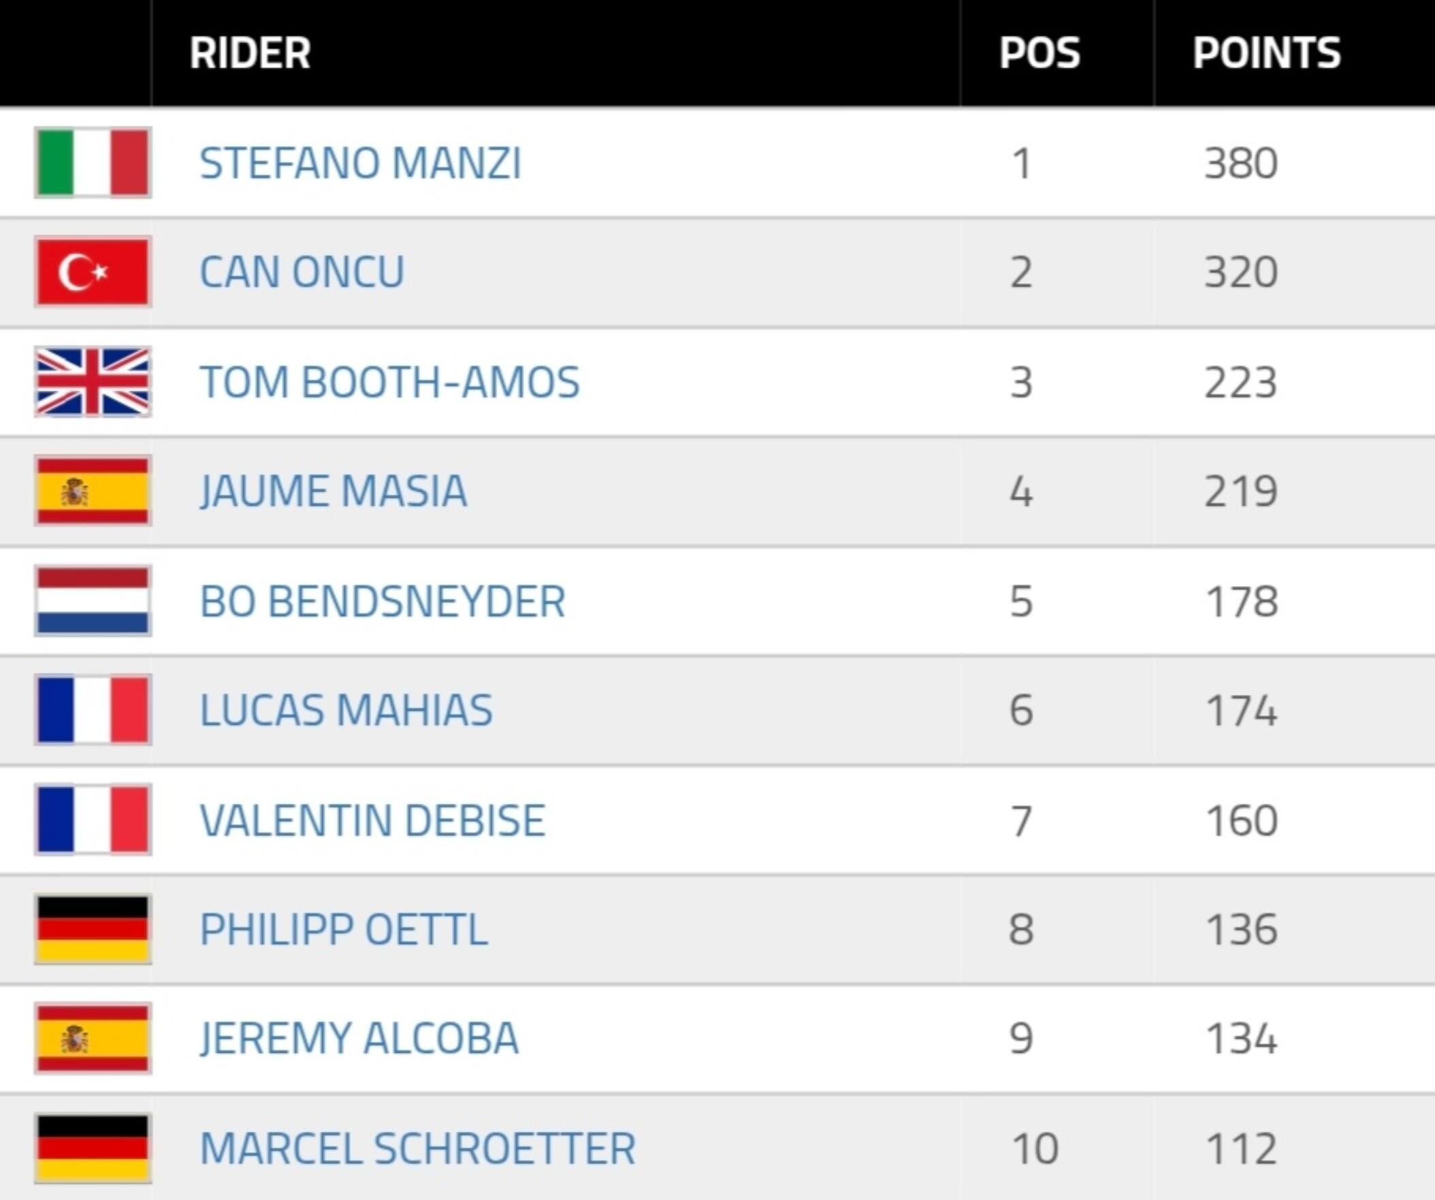Select the Union Jack flag for Tom Booth-Amos
1435x1200 pixels.
(x=93, y=381)
